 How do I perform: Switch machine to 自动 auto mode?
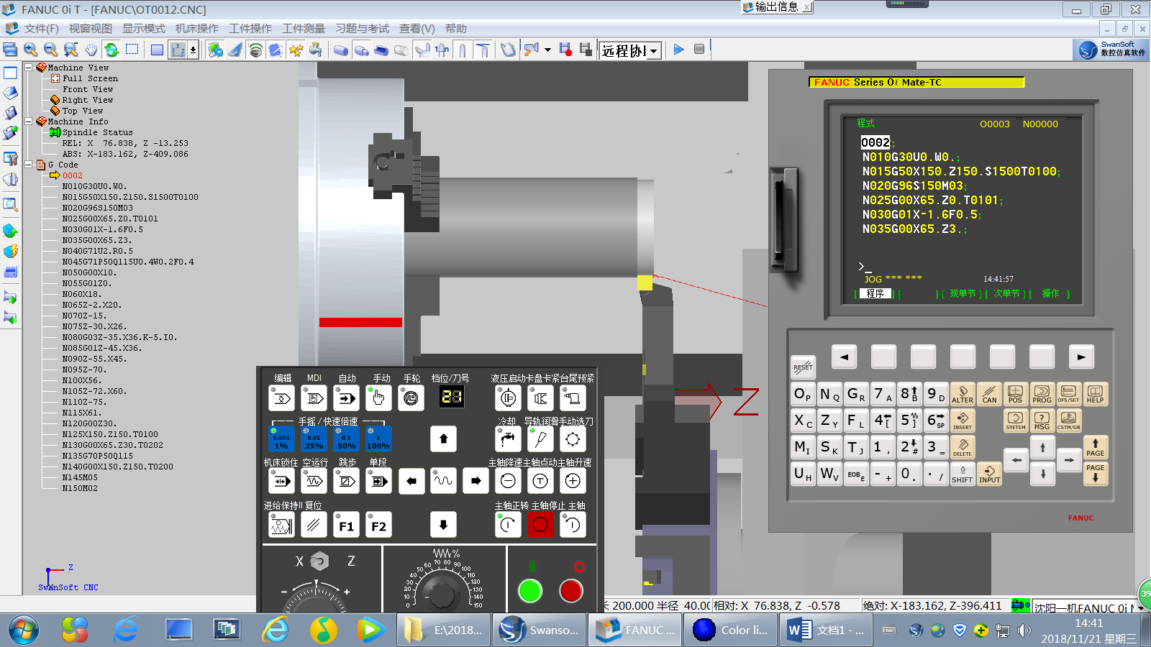(346, 398)
